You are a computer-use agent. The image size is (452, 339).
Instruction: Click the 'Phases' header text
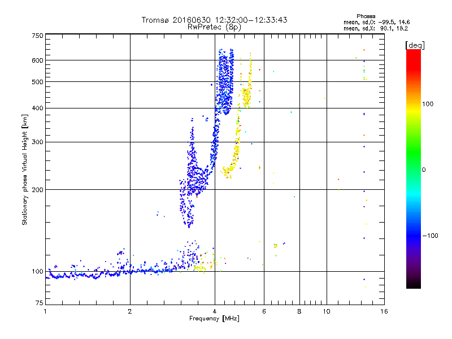click(366, 16)
